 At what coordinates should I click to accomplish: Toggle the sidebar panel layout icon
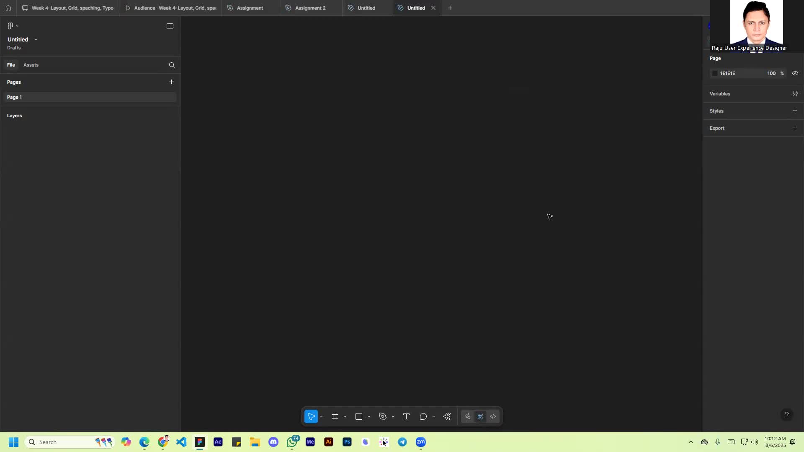pos(170,26)
